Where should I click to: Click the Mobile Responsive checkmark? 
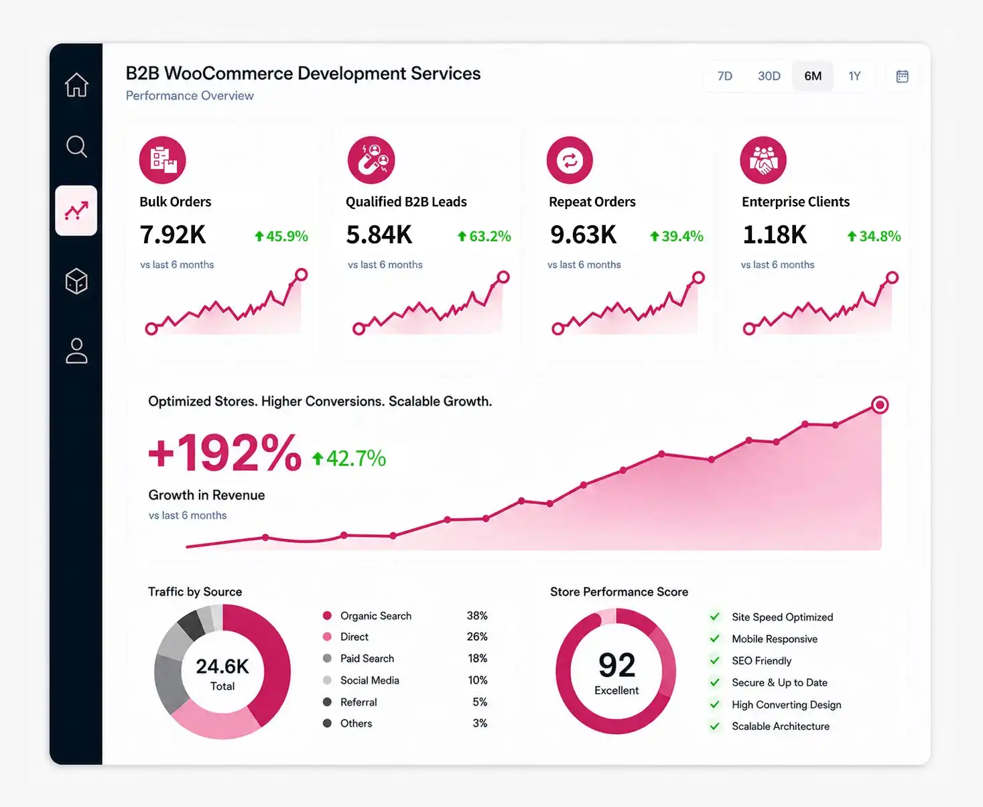[x=715, y=639]
